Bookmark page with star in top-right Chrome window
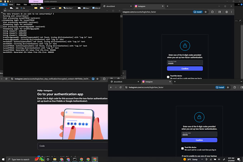 coord(205,12)
